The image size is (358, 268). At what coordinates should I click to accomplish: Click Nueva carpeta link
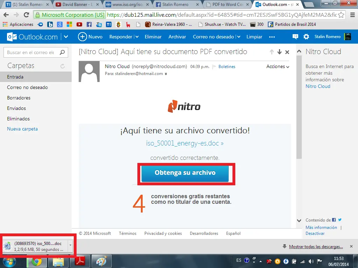[x=22, y=129]
